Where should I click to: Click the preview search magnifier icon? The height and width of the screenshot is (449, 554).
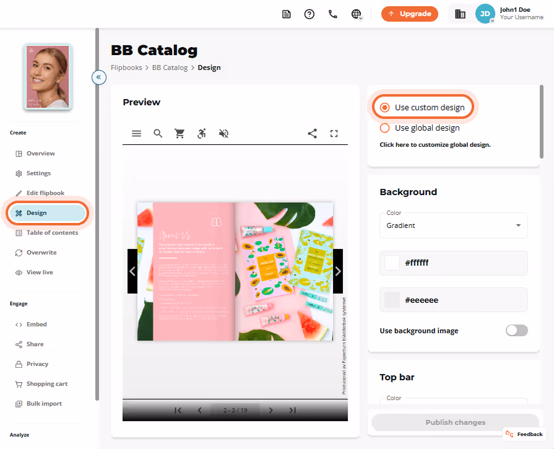point(158,133)
